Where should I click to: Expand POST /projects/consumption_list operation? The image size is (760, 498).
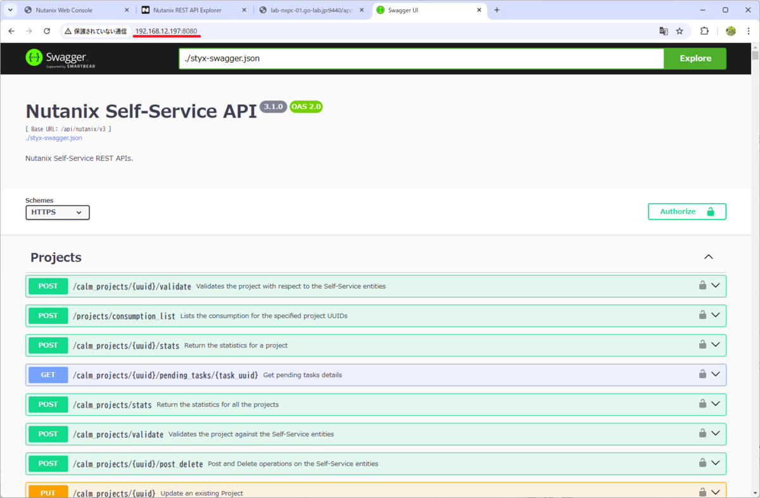[x=716, y=315]
